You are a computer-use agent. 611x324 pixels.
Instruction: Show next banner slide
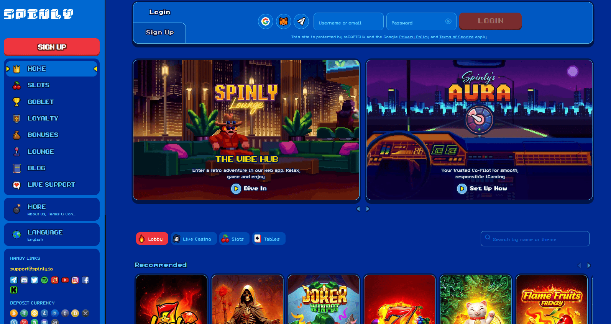pos(368,209)
